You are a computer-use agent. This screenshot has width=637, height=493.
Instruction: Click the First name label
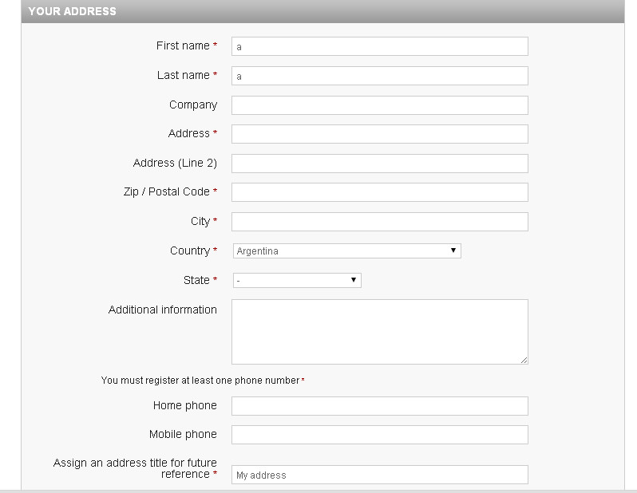click(x=183, y=46)
